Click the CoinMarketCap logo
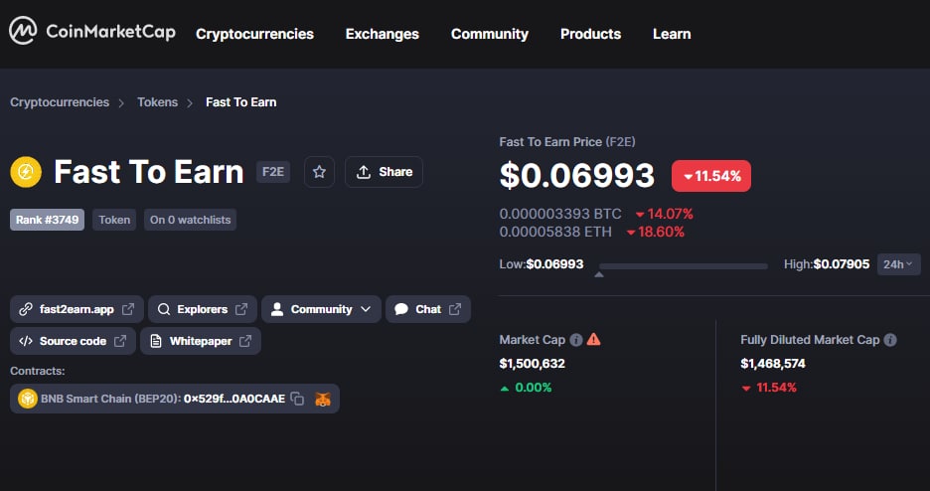This screenshot has height=491, width=930. click(92, 31)
